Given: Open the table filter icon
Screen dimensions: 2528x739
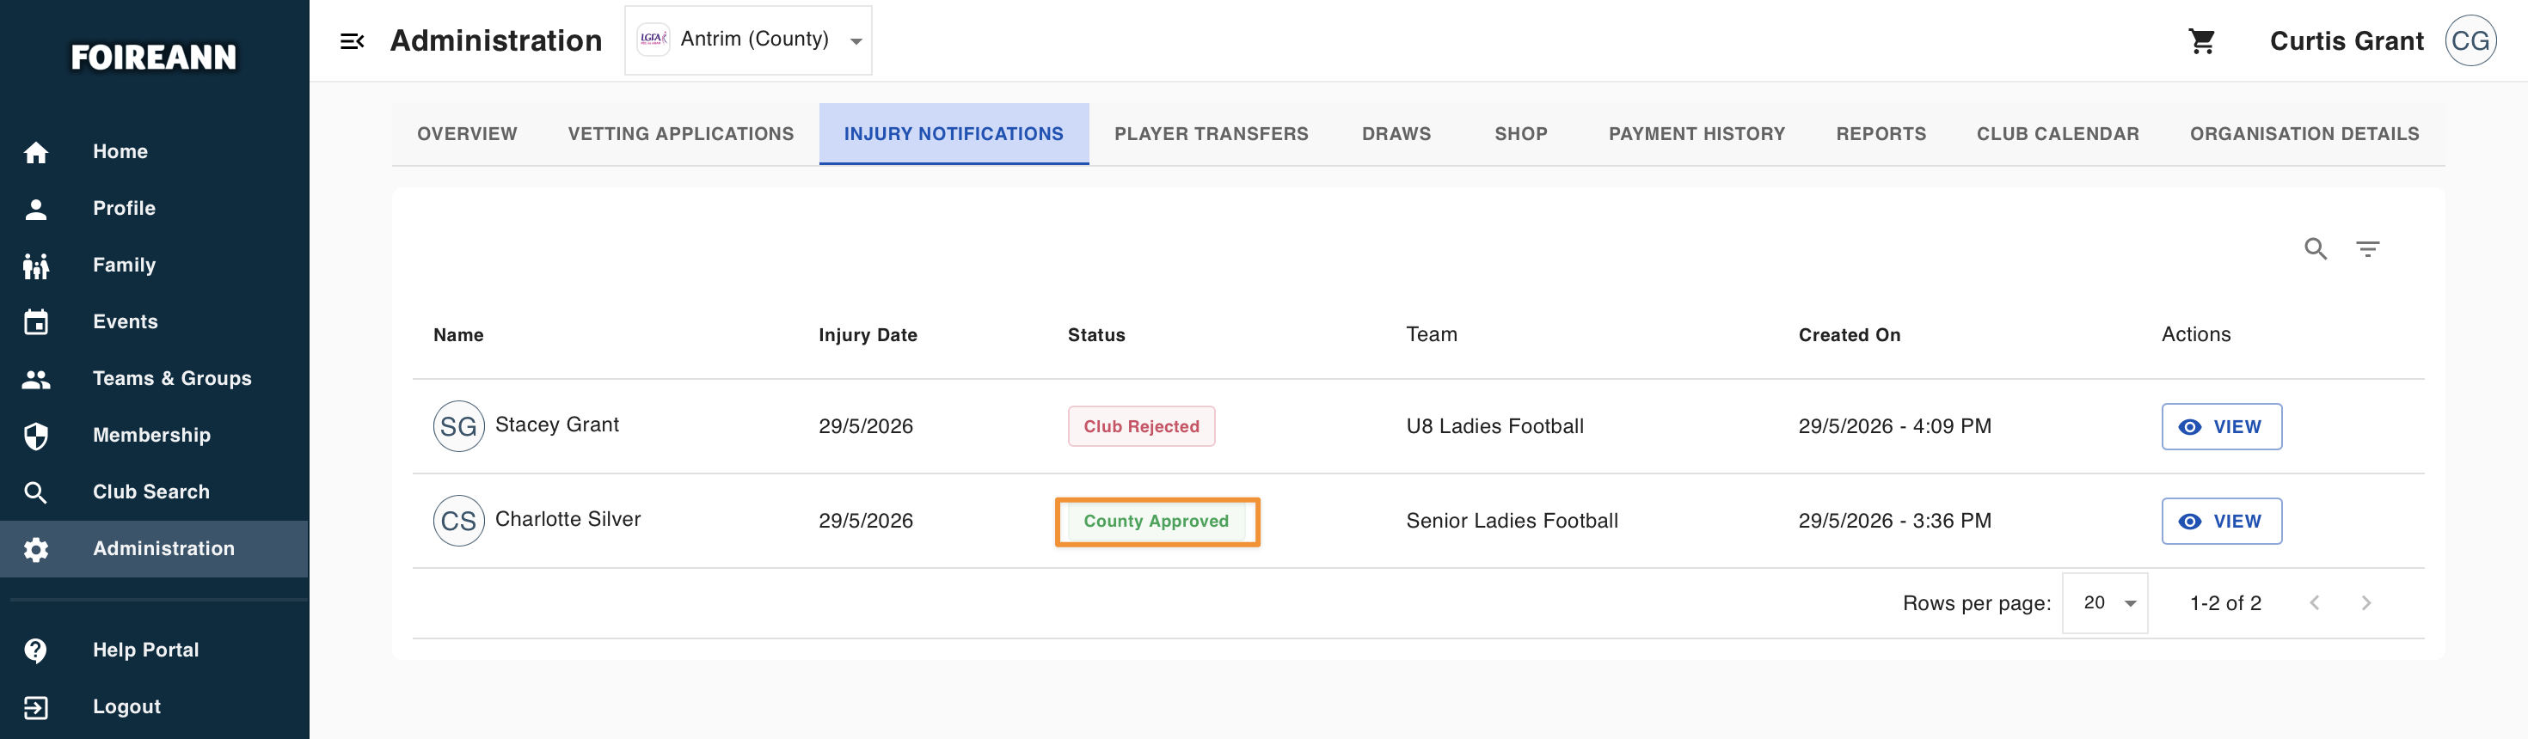Looking at the screenshot, I should [2367, 249].
